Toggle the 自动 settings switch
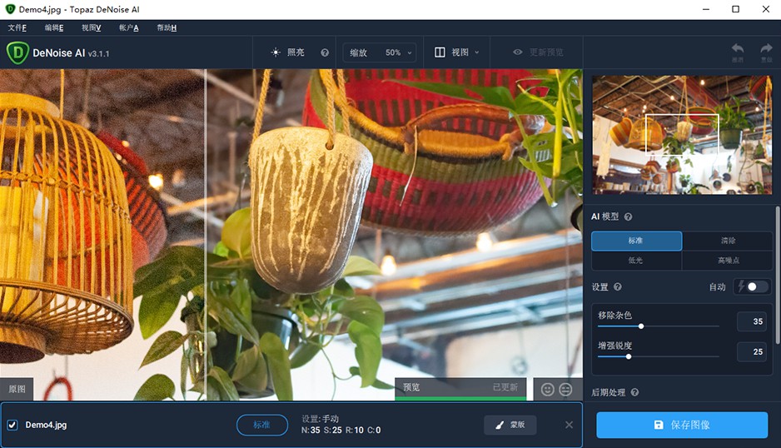781x448 pixels. point(757,286)
